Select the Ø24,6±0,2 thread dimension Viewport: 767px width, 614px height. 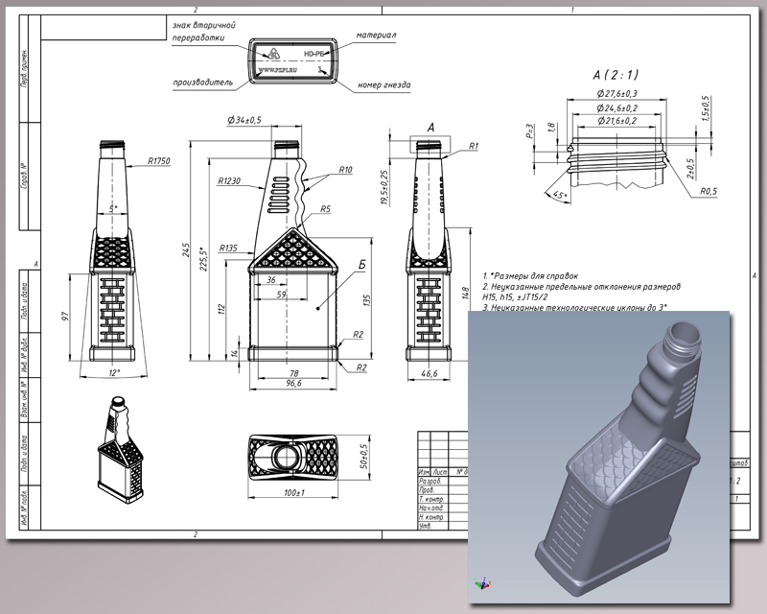[616, 107]
